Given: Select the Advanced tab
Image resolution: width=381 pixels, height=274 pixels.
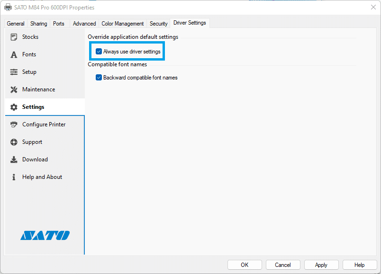Looking at the screenshot, I should coord(84,24).
